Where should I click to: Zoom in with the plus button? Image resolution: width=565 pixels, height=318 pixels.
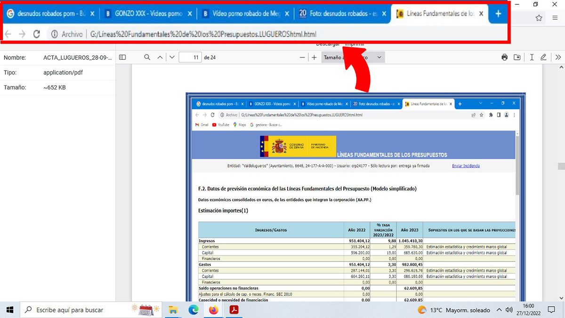click(314, 57)
